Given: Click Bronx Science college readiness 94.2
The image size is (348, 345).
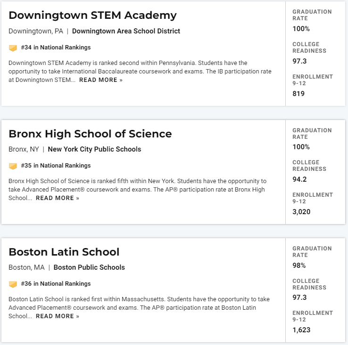Looking at the screenshot, I should tap(299, 179).
